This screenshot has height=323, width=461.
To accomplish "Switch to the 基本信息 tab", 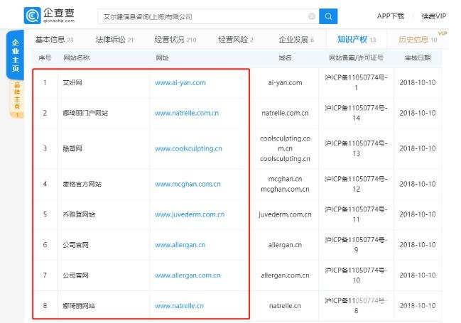I will click(55, 39).
